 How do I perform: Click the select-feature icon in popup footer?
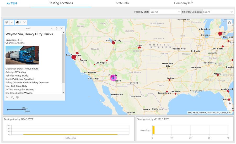click(18, 97)
